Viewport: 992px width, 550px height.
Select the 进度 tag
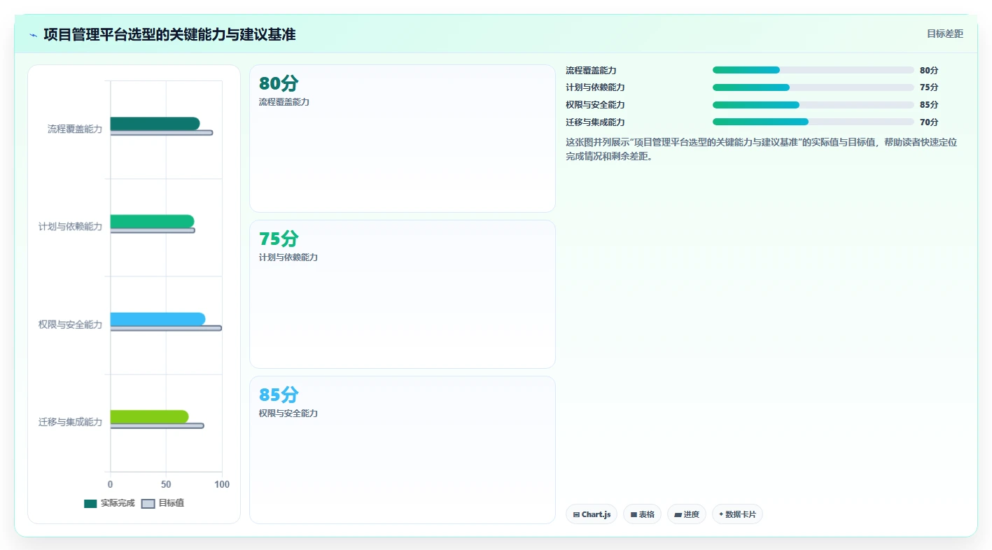click(686, 514)
